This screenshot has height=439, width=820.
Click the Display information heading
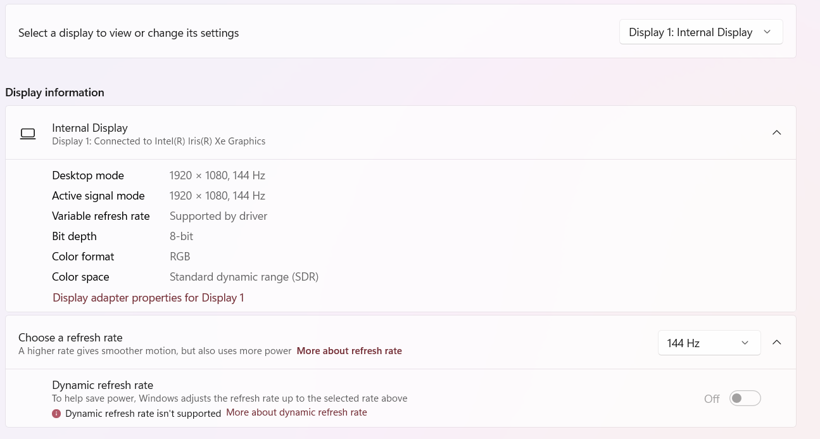click(54, 92)
